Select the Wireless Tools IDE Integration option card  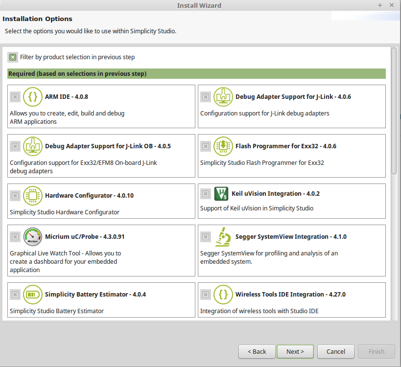[x=292, y=299]
